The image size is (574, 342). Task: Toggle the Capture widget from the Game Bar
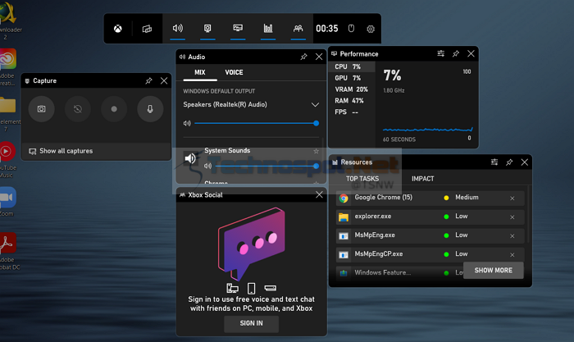tap(207, 28)
